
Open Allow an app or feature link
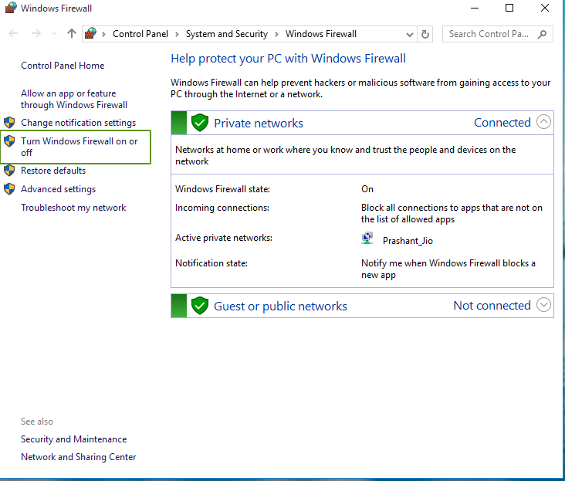(74, 99)
